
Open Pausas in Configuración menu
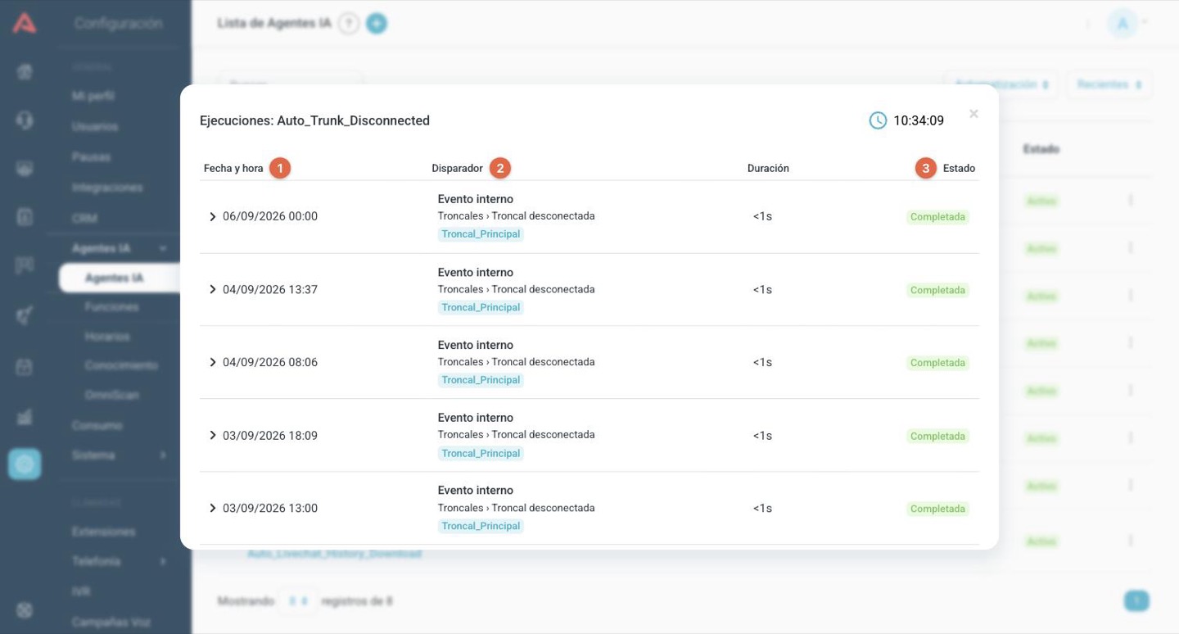(91, 157)
